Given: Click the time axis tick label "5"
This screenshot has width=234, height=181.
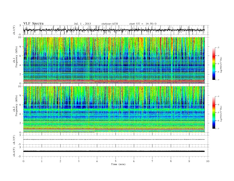Looking at the screenshot, I should [x=116, y=161].
